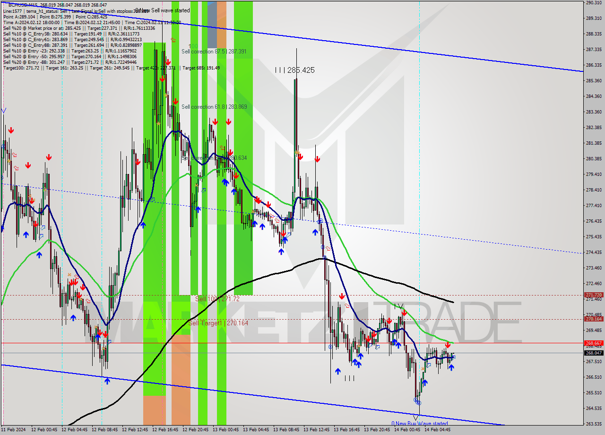605x435 pixels.
Task: Click the 275.435 price axis label
Action: pyautogui.click(x=594, y=236)
